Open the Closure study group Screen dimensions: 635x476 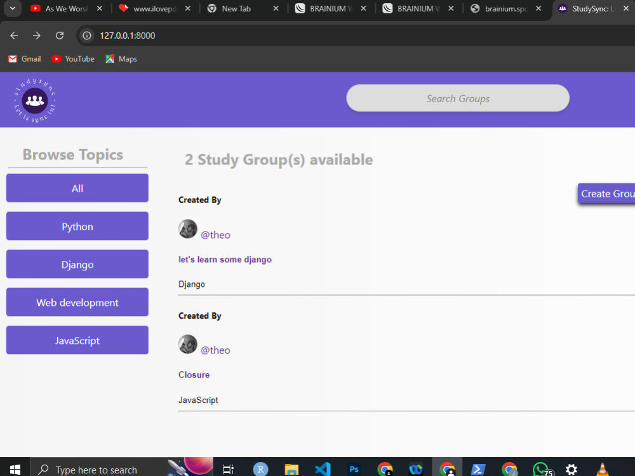(x=194, y=375)
